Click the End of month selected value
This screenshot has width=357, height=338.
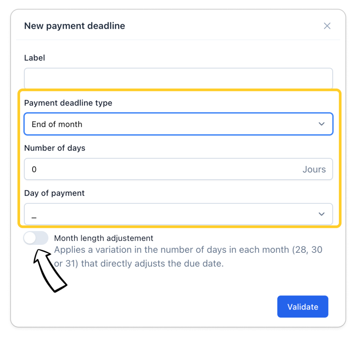pyautogui.click(x=57, y=124)
